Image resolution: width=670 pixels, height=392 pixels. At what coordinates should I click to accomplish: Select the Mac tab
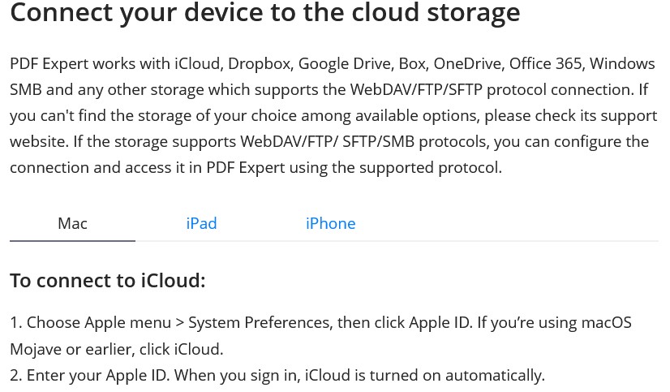pyautogui.click(x=73, y=223)
